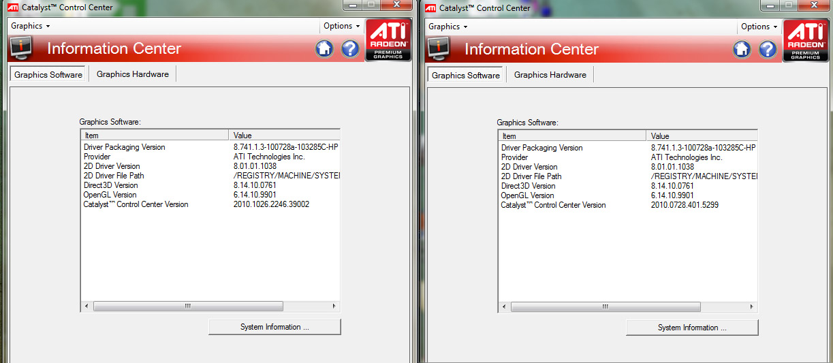The height and width of the screenshot is (363, 833).
Task: Select OpenGL Version row in right window
Action: (x=628, y=195)
